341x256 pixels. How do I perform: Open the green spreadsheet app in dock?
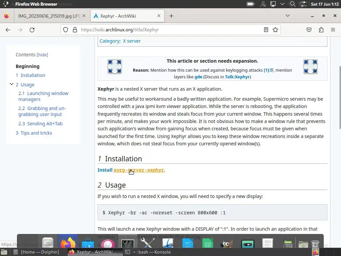click(207, 243)
